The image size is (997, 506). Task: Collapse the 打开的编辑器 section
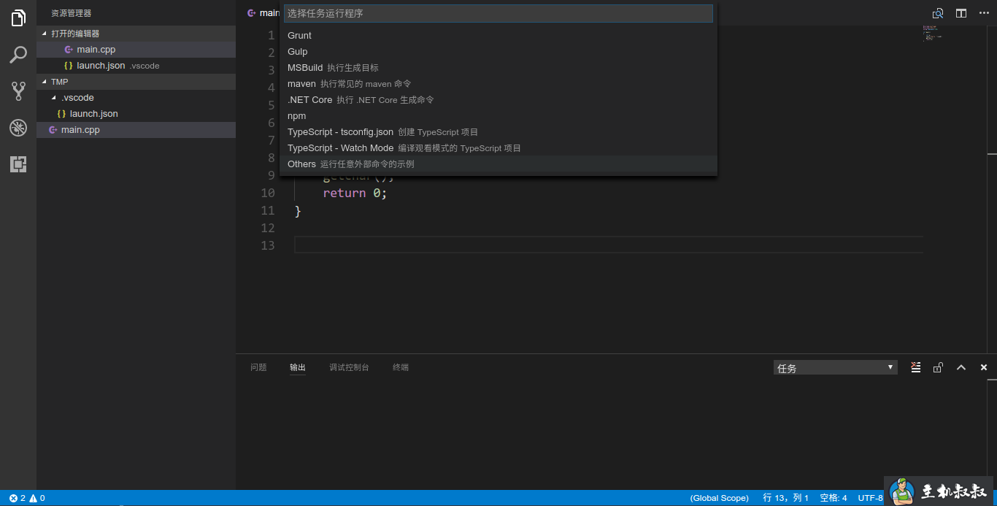(136, 34)
